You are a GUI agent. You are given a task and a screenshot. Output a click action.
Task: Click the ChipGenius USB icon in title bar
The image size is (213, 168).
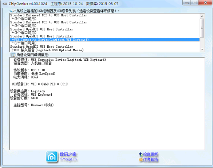coord(5,4)
